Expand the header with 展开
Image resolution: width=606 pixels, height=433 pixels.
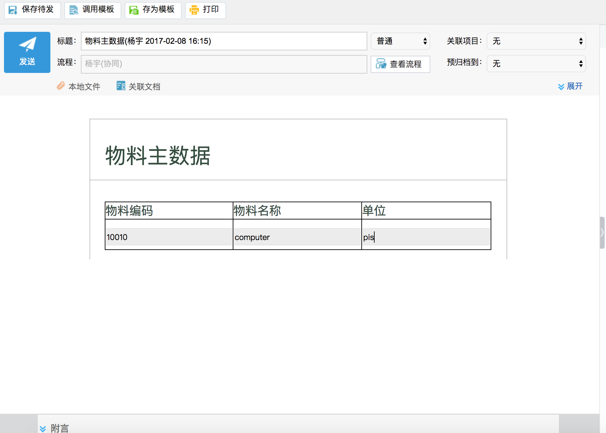(x=570, y=87)
